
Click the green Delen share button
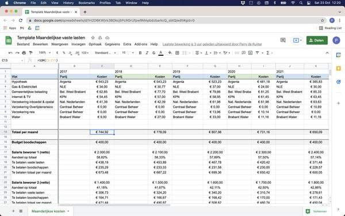pos(317,40)
